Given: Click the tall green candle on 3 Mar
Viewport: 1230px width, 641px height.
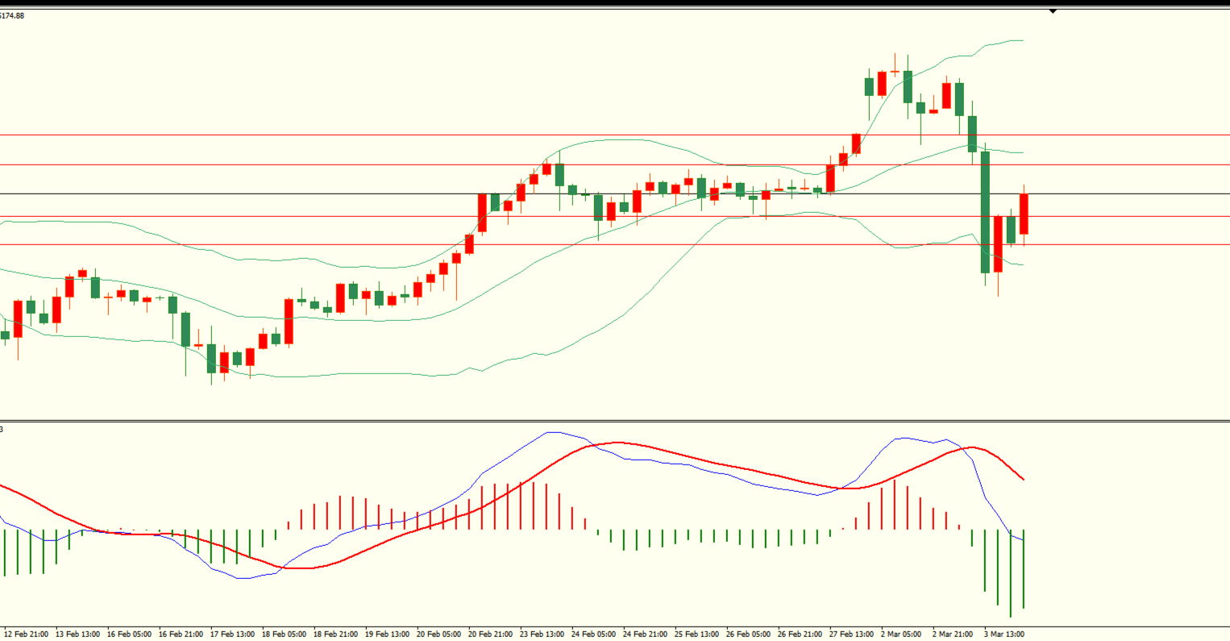Looking at the screenshot, I should point(985,211).
